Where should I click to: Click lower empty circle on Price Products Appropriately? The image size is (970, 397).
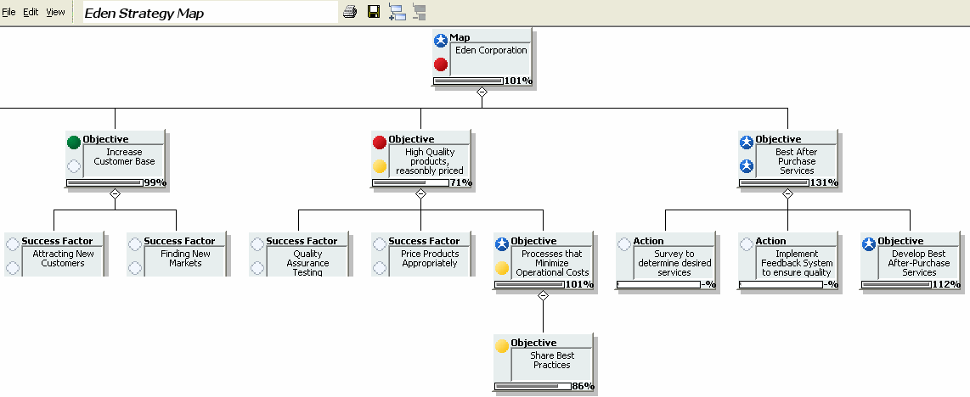point(379,268)
